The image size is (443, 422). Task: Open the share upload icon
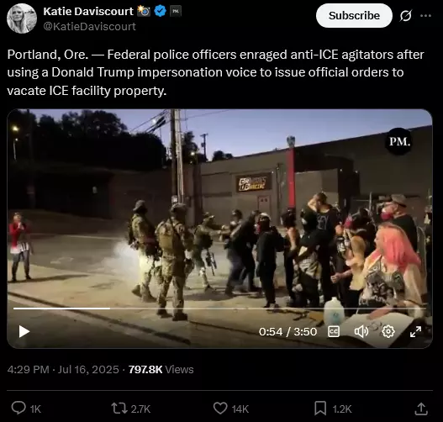pyautogui.click(x=421, y=409)
